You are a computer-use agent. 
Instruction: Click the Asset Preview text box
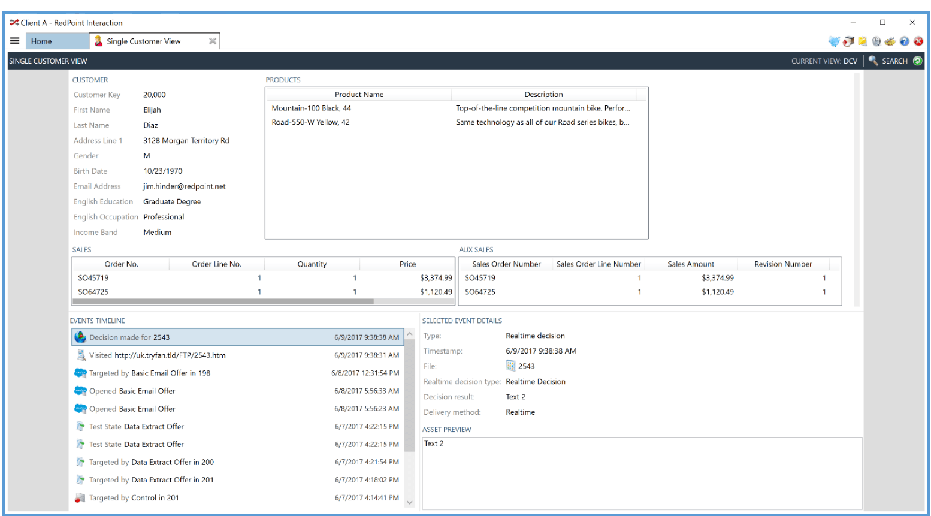pos(642,473)
